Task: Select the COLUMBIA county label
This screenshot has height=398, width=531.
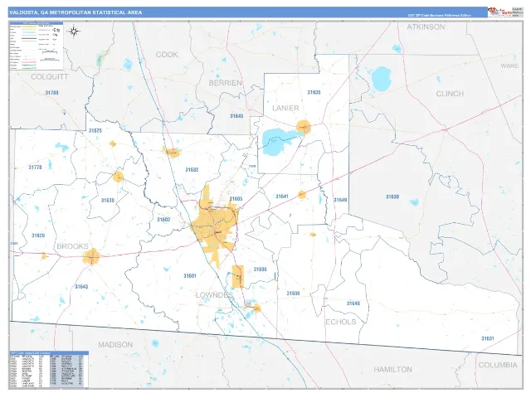Action: (x=498, y=365)
